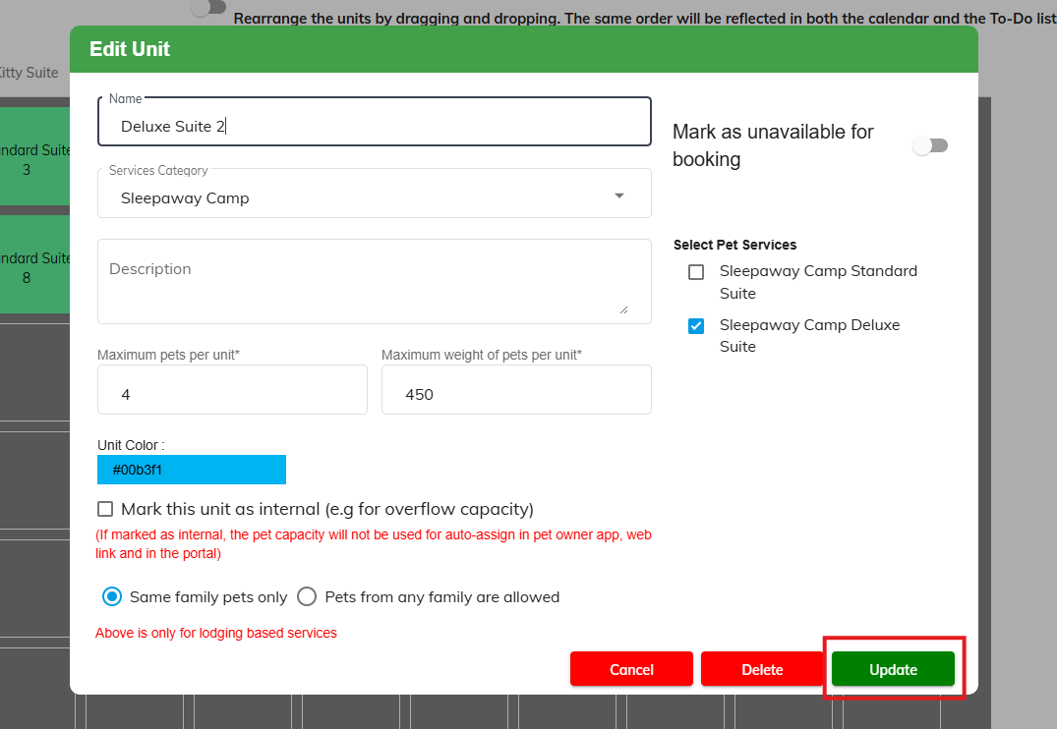Click 'Above is only for lodging based services'

click(x=215, y=633)
